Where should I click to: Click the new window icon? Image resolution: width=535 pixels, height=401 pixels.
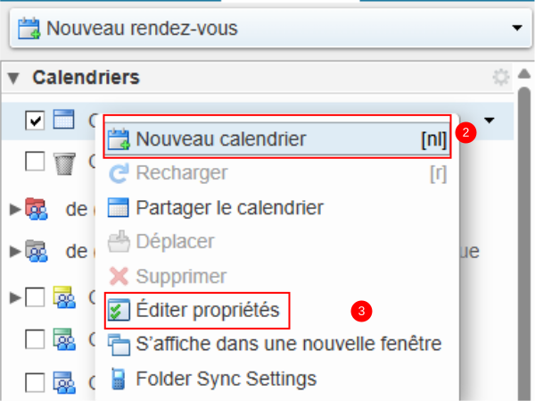pos(119,345)
